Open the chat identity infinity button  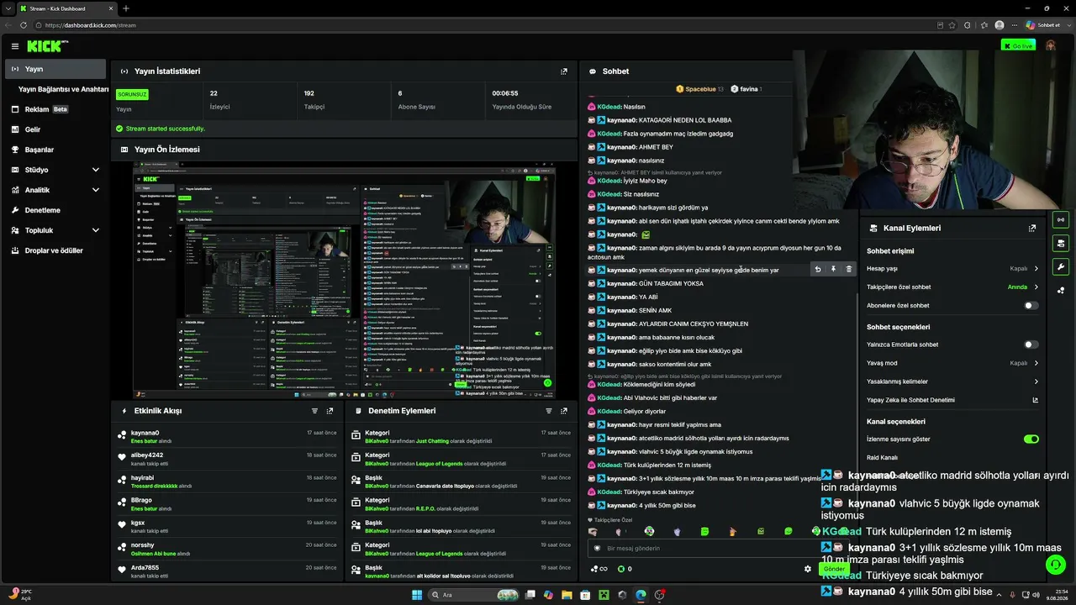pyautogui.click(x=599, y=569)
